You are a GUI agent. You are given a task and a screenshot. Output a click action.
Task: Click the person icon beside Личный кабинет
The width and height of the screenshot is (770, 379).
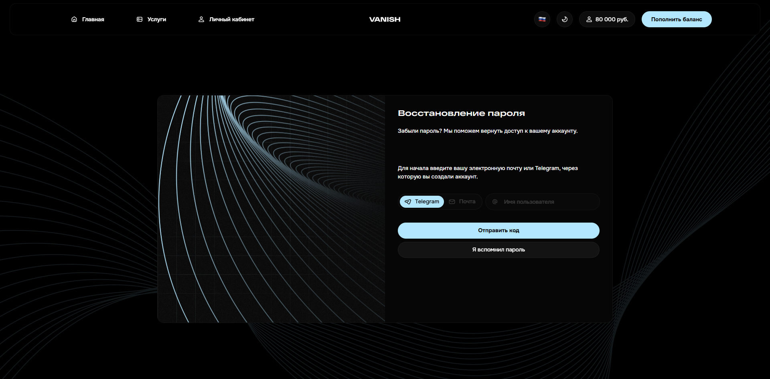(x=201, y=19)
